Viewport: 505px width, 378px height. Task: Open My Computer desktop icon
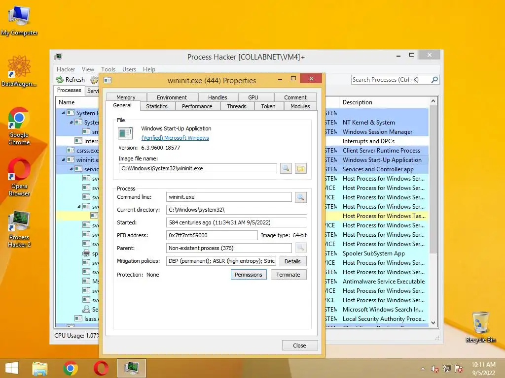click(19, 20)
